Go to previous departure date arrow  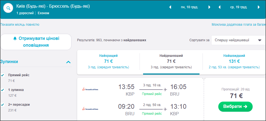[x=170, y=7]
